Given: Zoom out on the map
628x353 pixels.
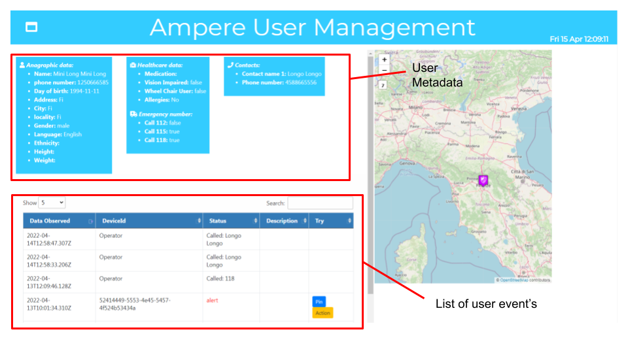Looking at the screenshot, I should [384, 69].
